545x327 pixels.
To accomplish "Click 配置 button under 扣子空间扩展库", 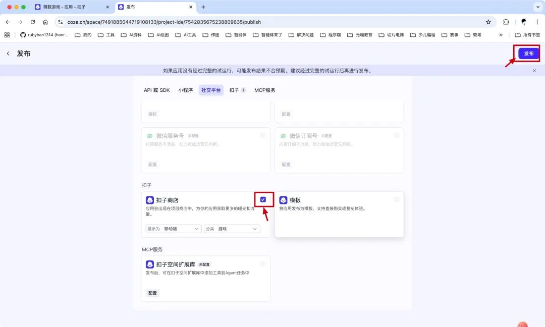I will [x=152, y=293].
